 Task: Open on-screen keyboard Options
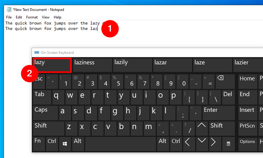(248, 144)
